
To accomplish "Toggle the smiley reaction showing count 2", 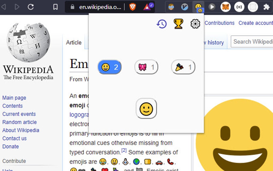I will (109, 67).
